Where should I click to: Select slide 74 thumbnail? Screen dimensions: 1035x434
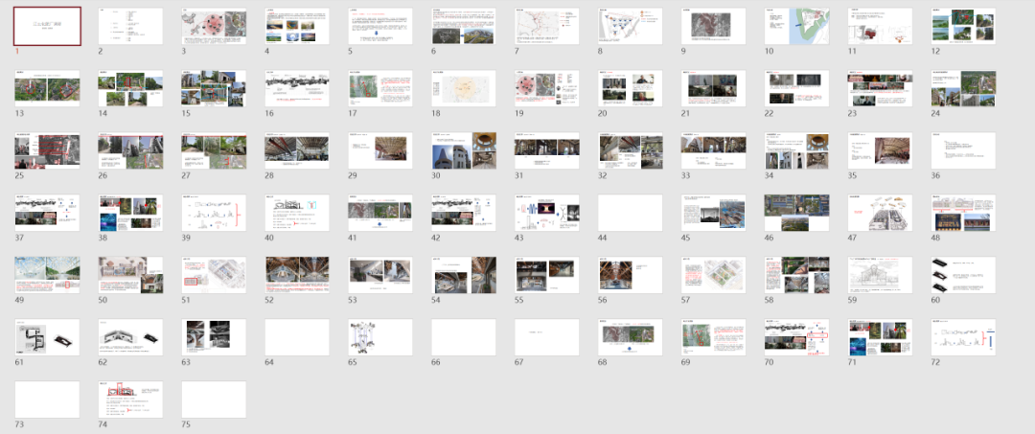point(130,400)
